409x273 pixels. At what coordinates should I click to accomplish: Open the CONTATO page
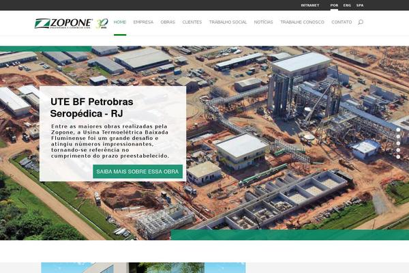pos(342,23)
